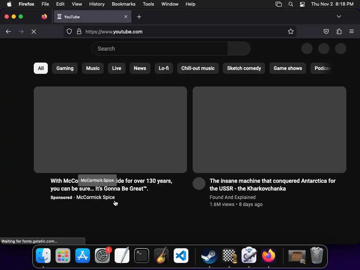Open a new tab with plus button
Viewport: 360px width, 270px height.
tap(139, 17)
